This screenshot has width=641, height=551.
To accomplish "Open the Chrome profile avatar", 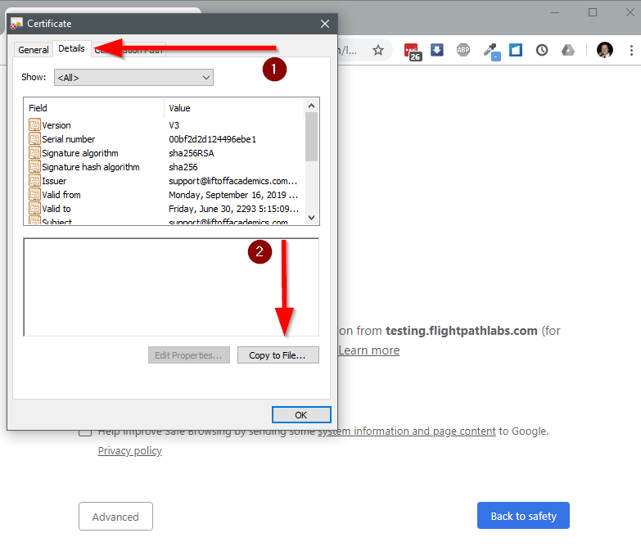I will [605, 50].
